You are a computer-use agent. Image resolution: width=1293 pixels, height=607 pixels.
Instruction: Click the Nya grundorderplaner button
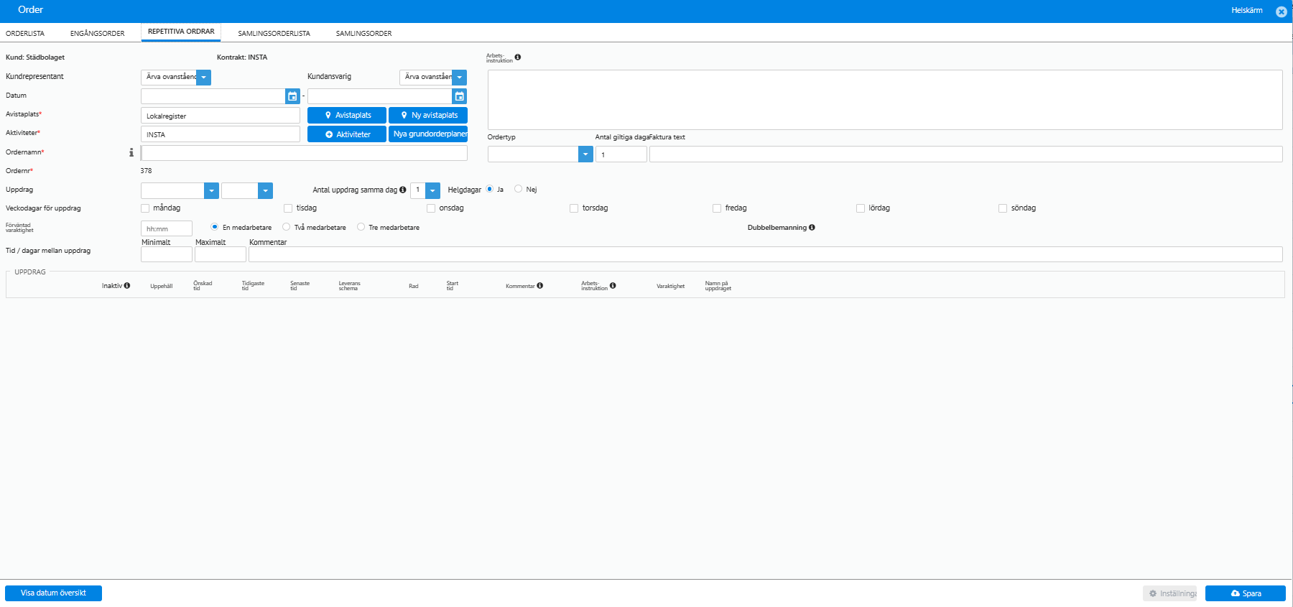coord(428,134)
